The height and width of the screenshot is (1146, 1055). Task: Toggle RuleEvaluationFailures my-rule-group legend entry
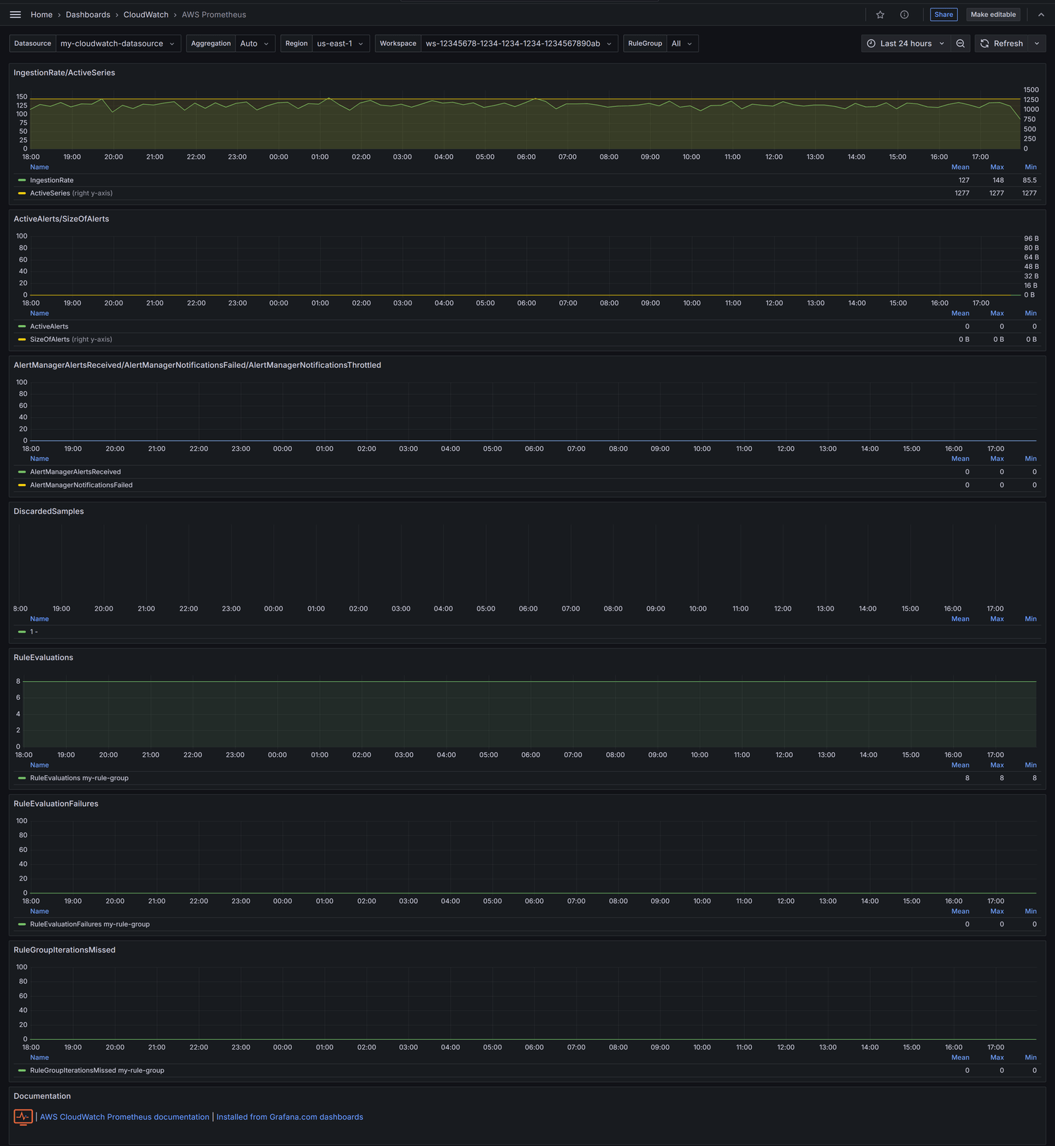[90, 924]
